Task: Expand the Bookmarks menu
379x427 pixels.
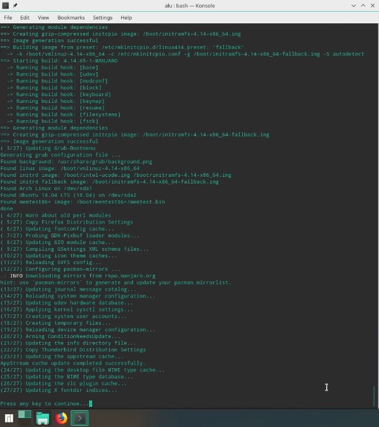Action: pyautogui.click(x=71, y=17)
